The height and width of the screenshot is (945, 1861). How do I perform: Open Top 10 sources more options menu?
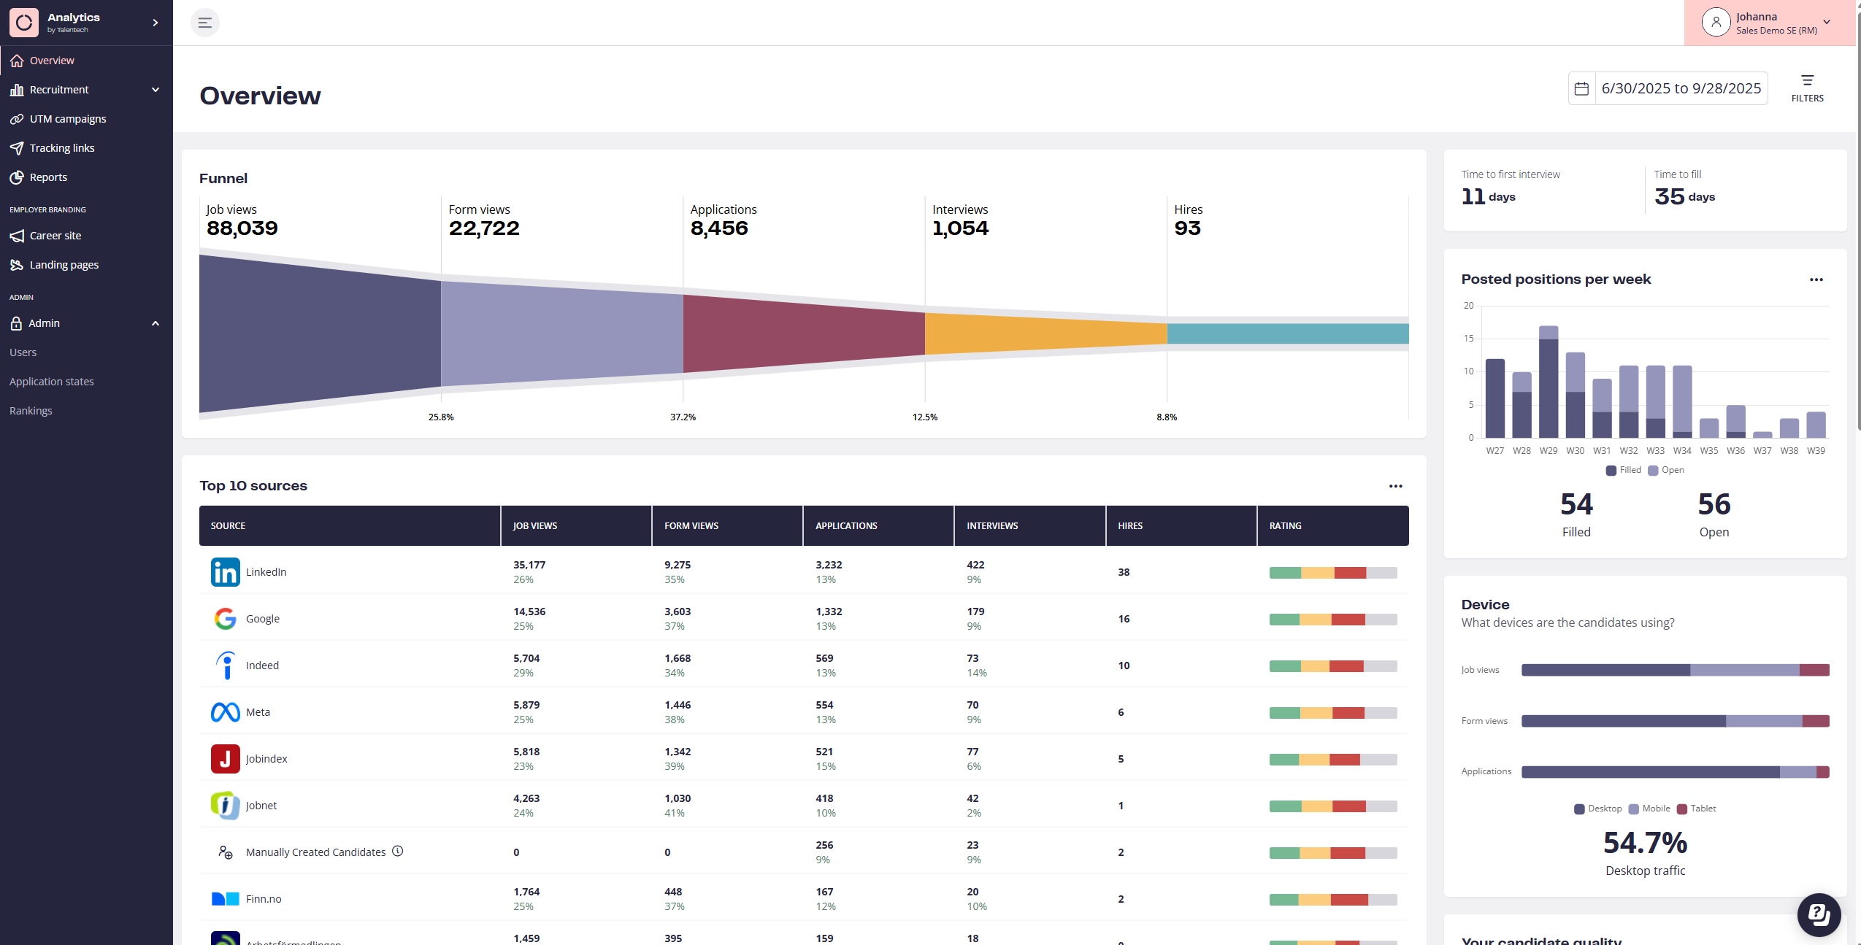1395,486
